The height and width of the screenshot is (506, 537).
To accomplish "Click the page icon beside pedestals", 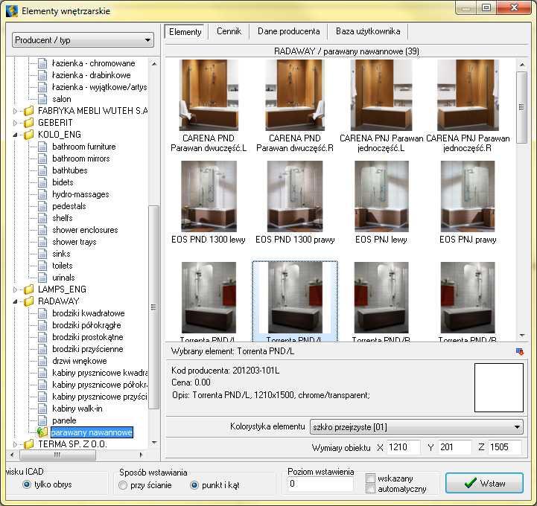I will (42, 206).
